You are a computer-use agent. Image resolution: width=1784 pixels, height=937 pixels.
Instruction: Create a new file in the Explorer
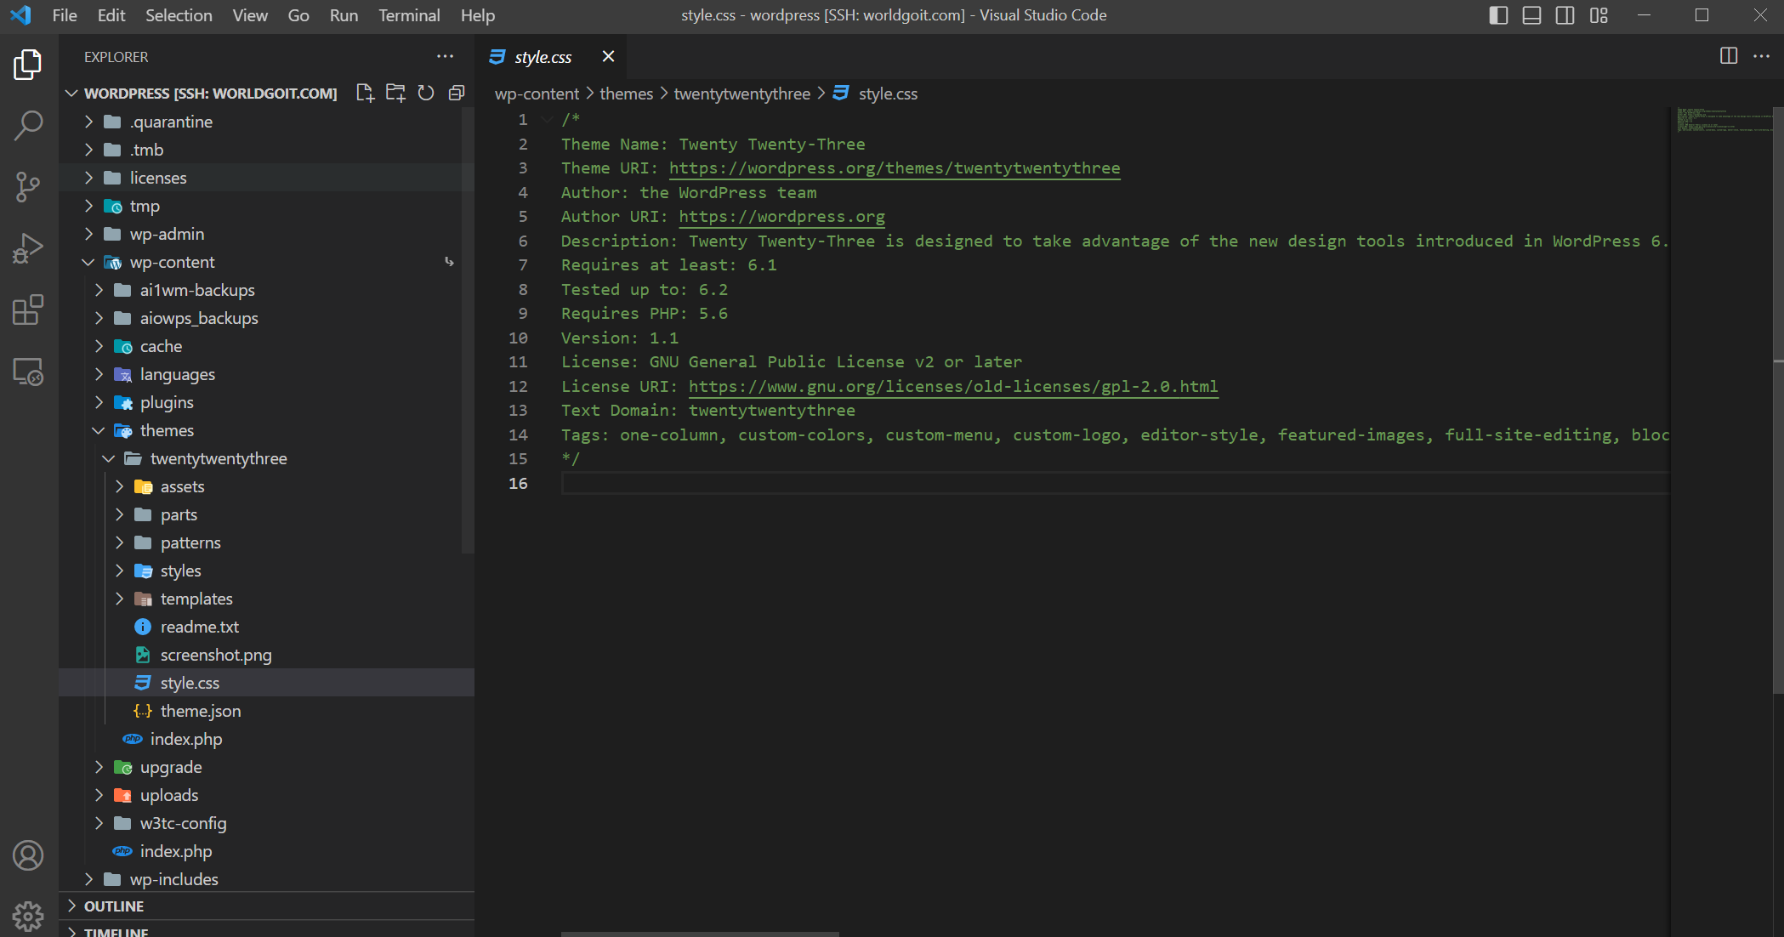click(365, 93)
